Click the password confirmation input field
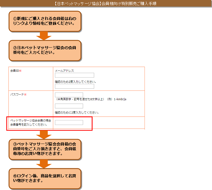 point(69,106)
